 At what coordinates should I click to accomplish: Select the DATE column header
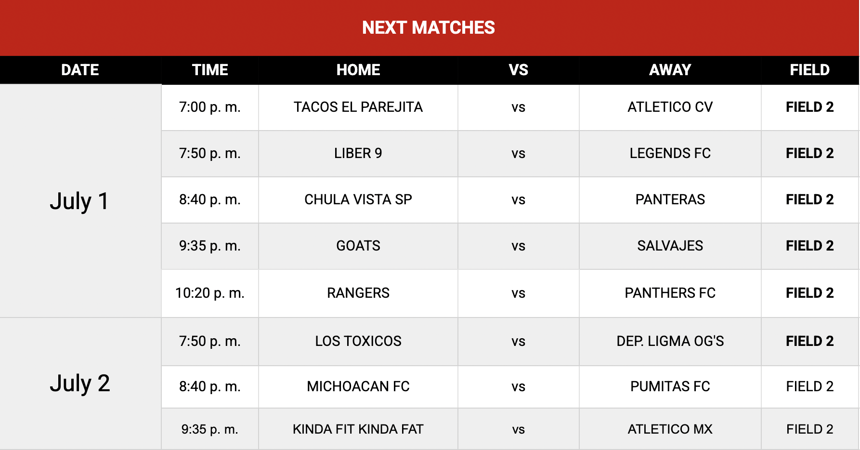pos(80,70)
